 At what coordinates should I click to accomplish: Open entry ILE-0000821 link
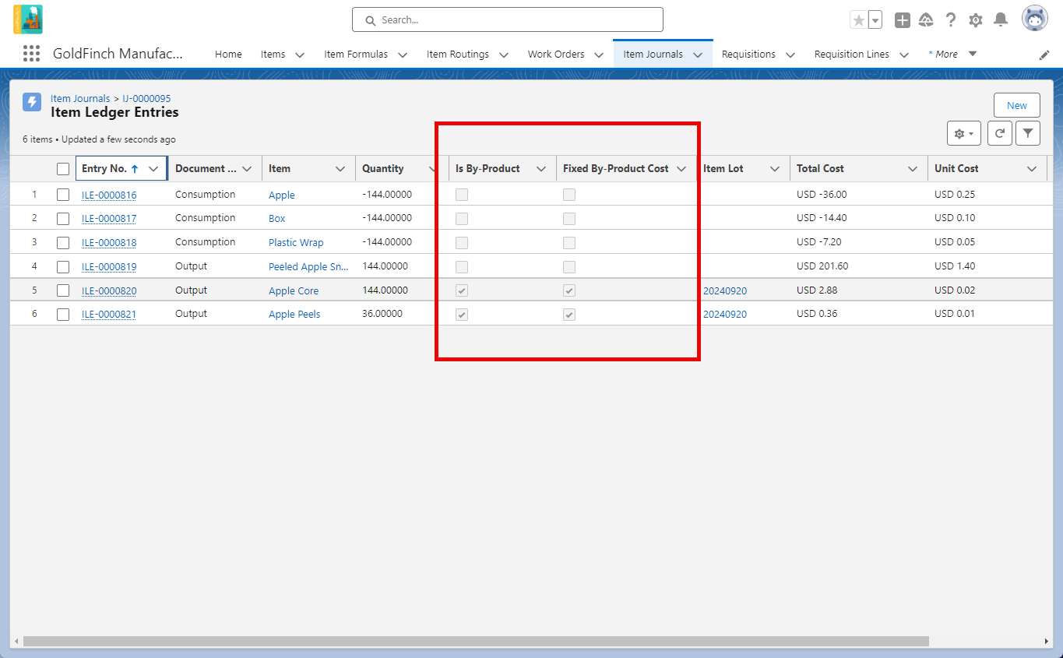click(x=109, y=315)
